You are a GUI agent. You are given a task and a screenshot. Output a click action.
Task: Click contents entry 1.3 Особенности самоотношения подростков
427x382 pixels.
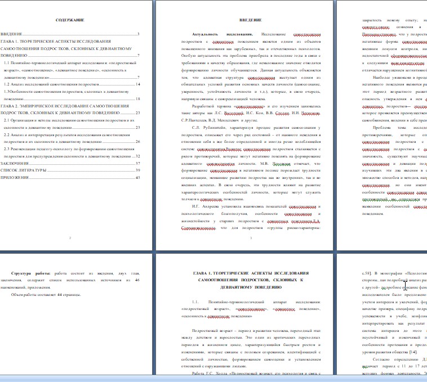72,95
